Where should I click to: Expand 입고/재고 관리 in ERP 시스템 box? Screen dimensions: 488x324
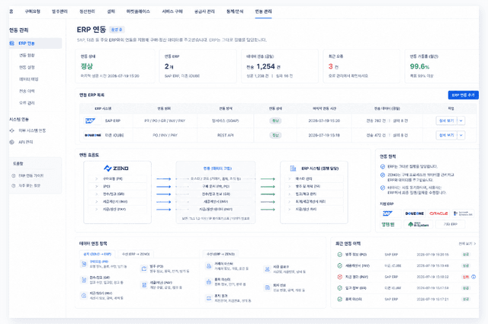[290, 194]
